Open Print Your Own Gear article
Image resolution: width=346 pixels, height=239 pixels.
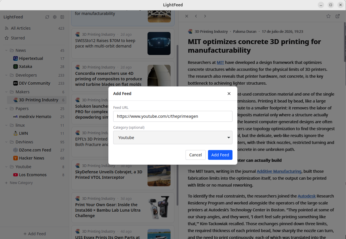coord(123,208)
